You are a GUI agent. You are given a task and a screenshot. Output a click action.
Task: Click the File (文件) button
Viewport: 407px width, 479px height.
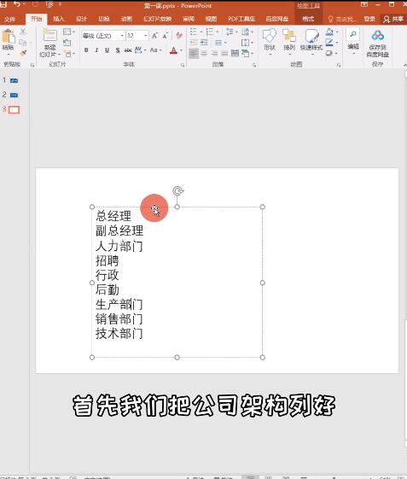[9, 20]
